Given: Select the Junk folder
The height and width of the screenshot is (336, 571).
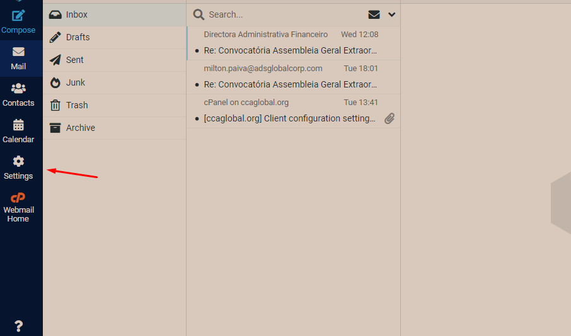Looking at the screenshot, I should pyautogui.click(x=115, y=82).
